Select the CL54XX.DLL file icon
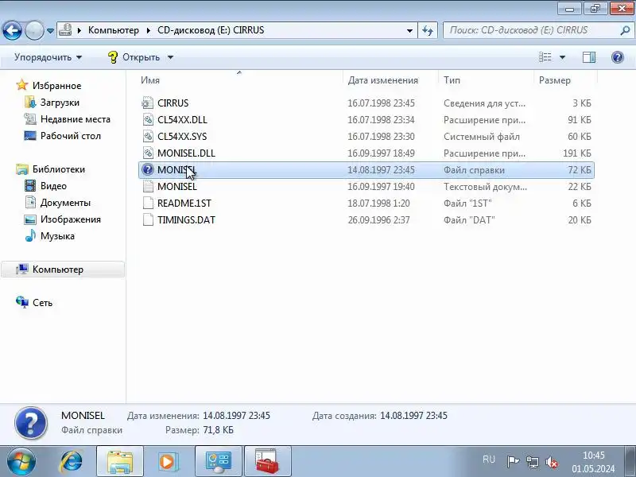Image resolution: width=636 pixels, height=477 pixels. 148,120
